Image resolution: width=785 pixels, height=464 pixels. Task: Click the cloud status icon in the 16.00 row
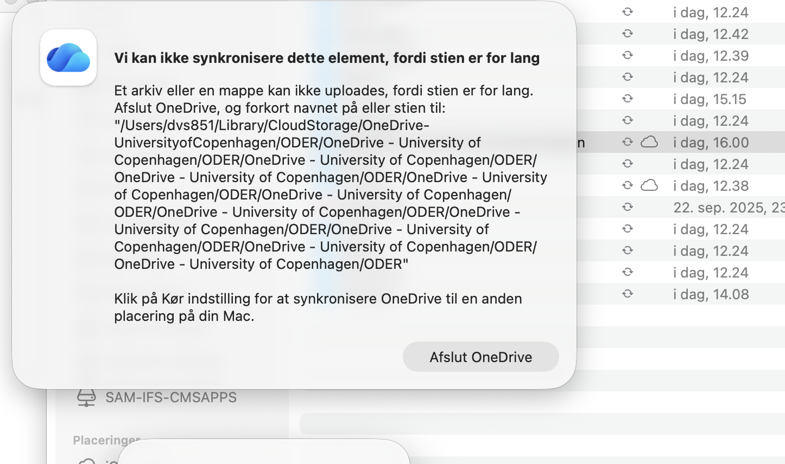click(x=649, y=142)
